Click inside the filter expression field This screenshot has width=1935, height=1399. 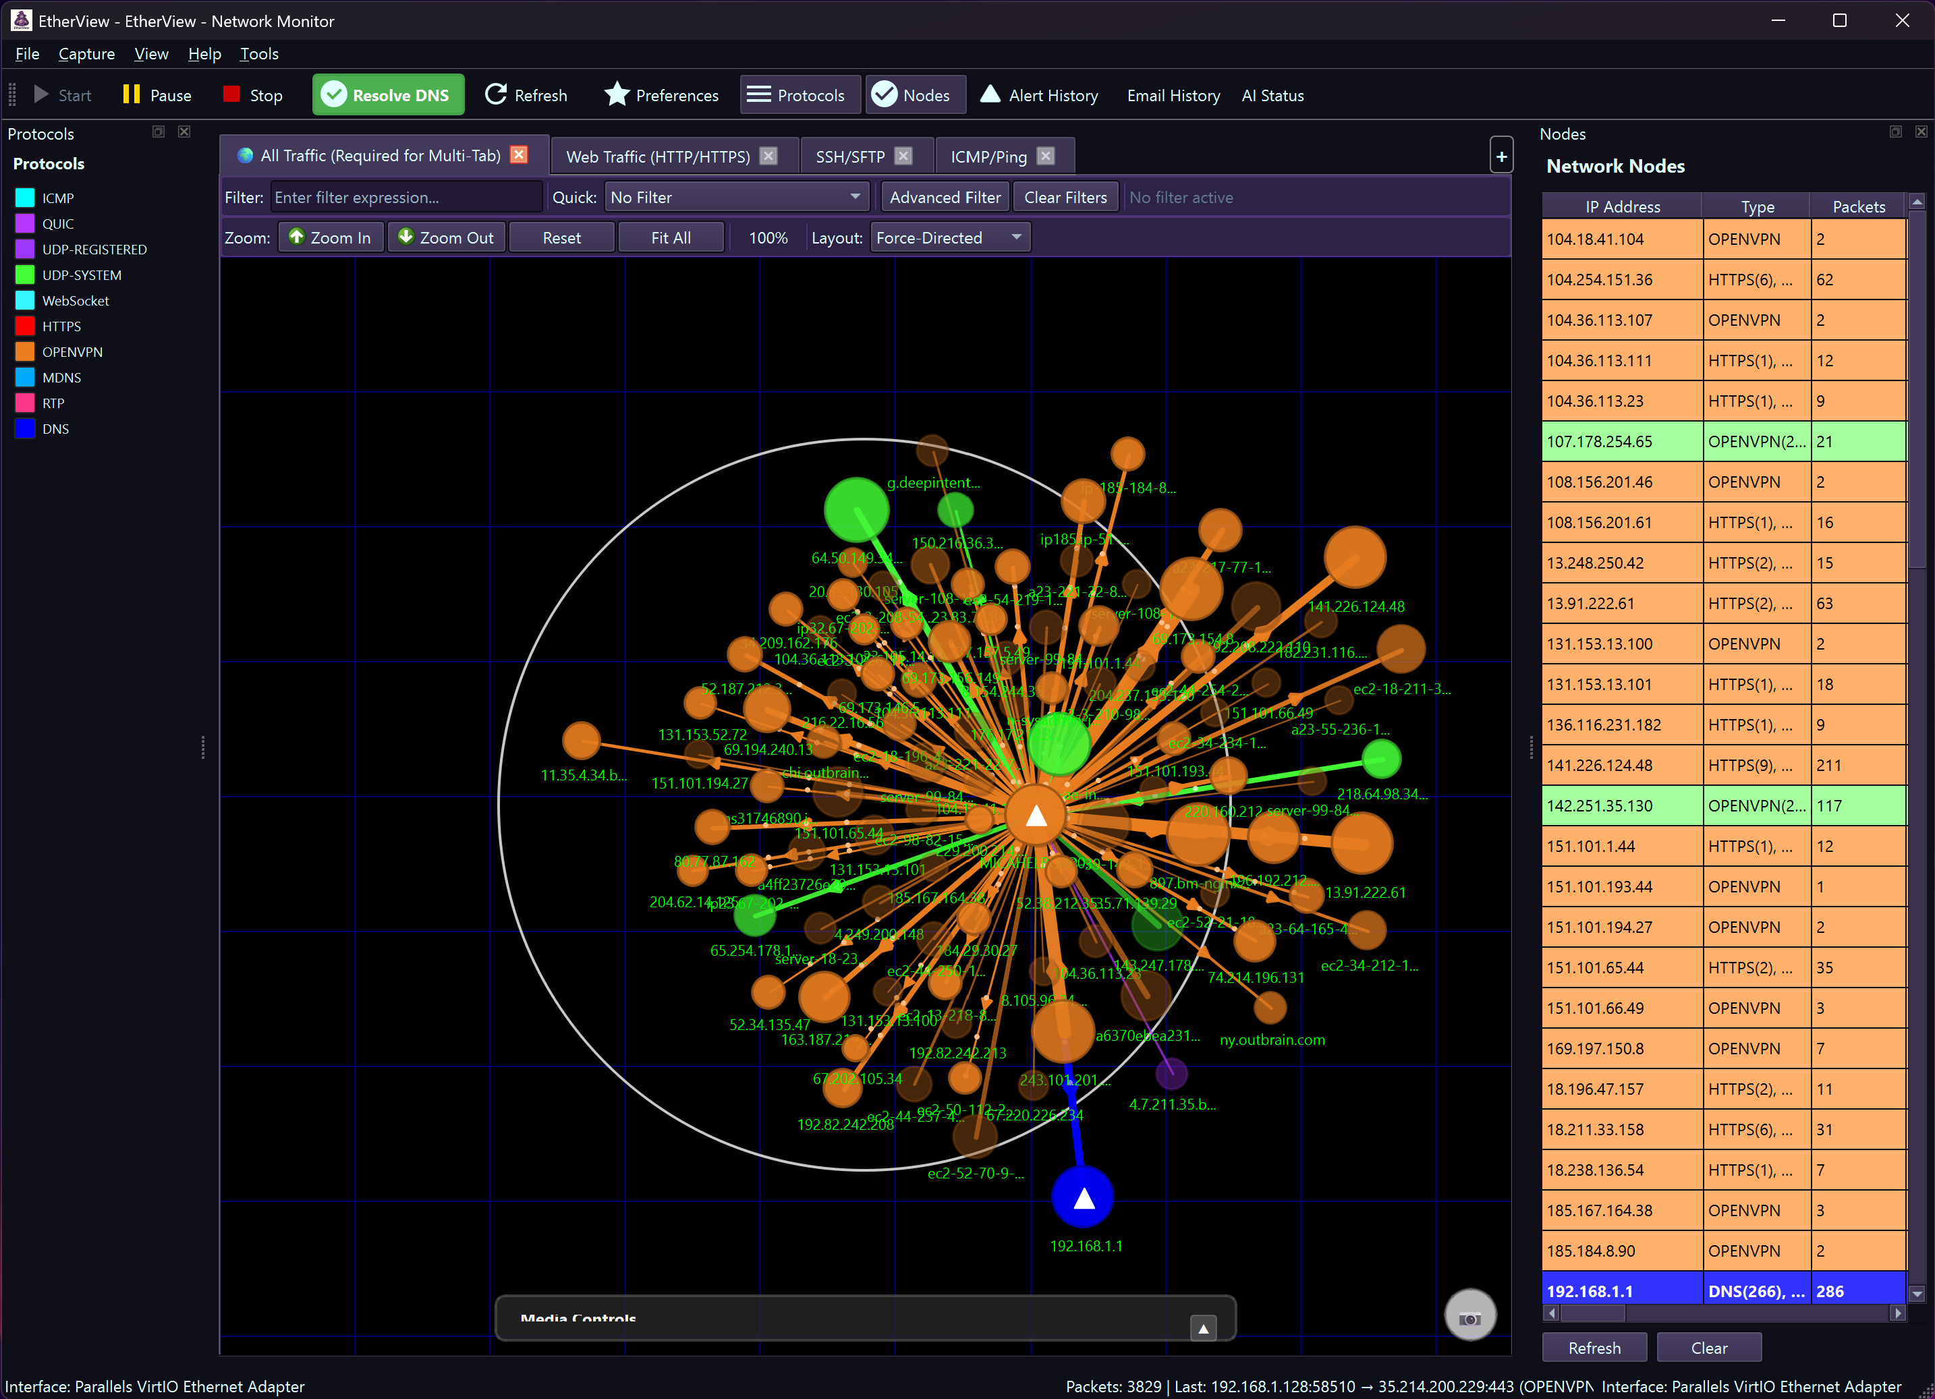pyautogui.click(x=406, y=196)
